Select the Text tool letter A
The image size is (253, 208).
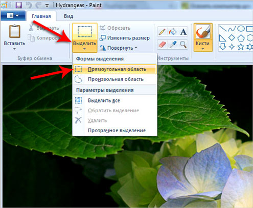tap(183, 32)
